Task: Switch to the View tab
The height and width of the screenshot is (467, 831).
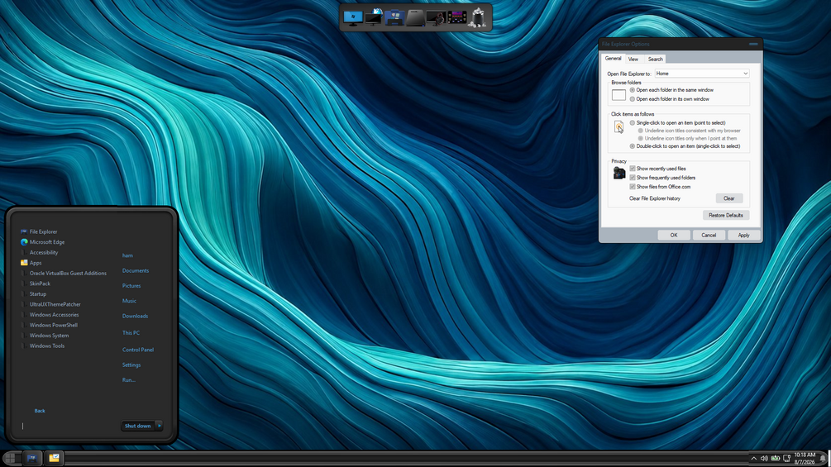Action: (633, 60)
